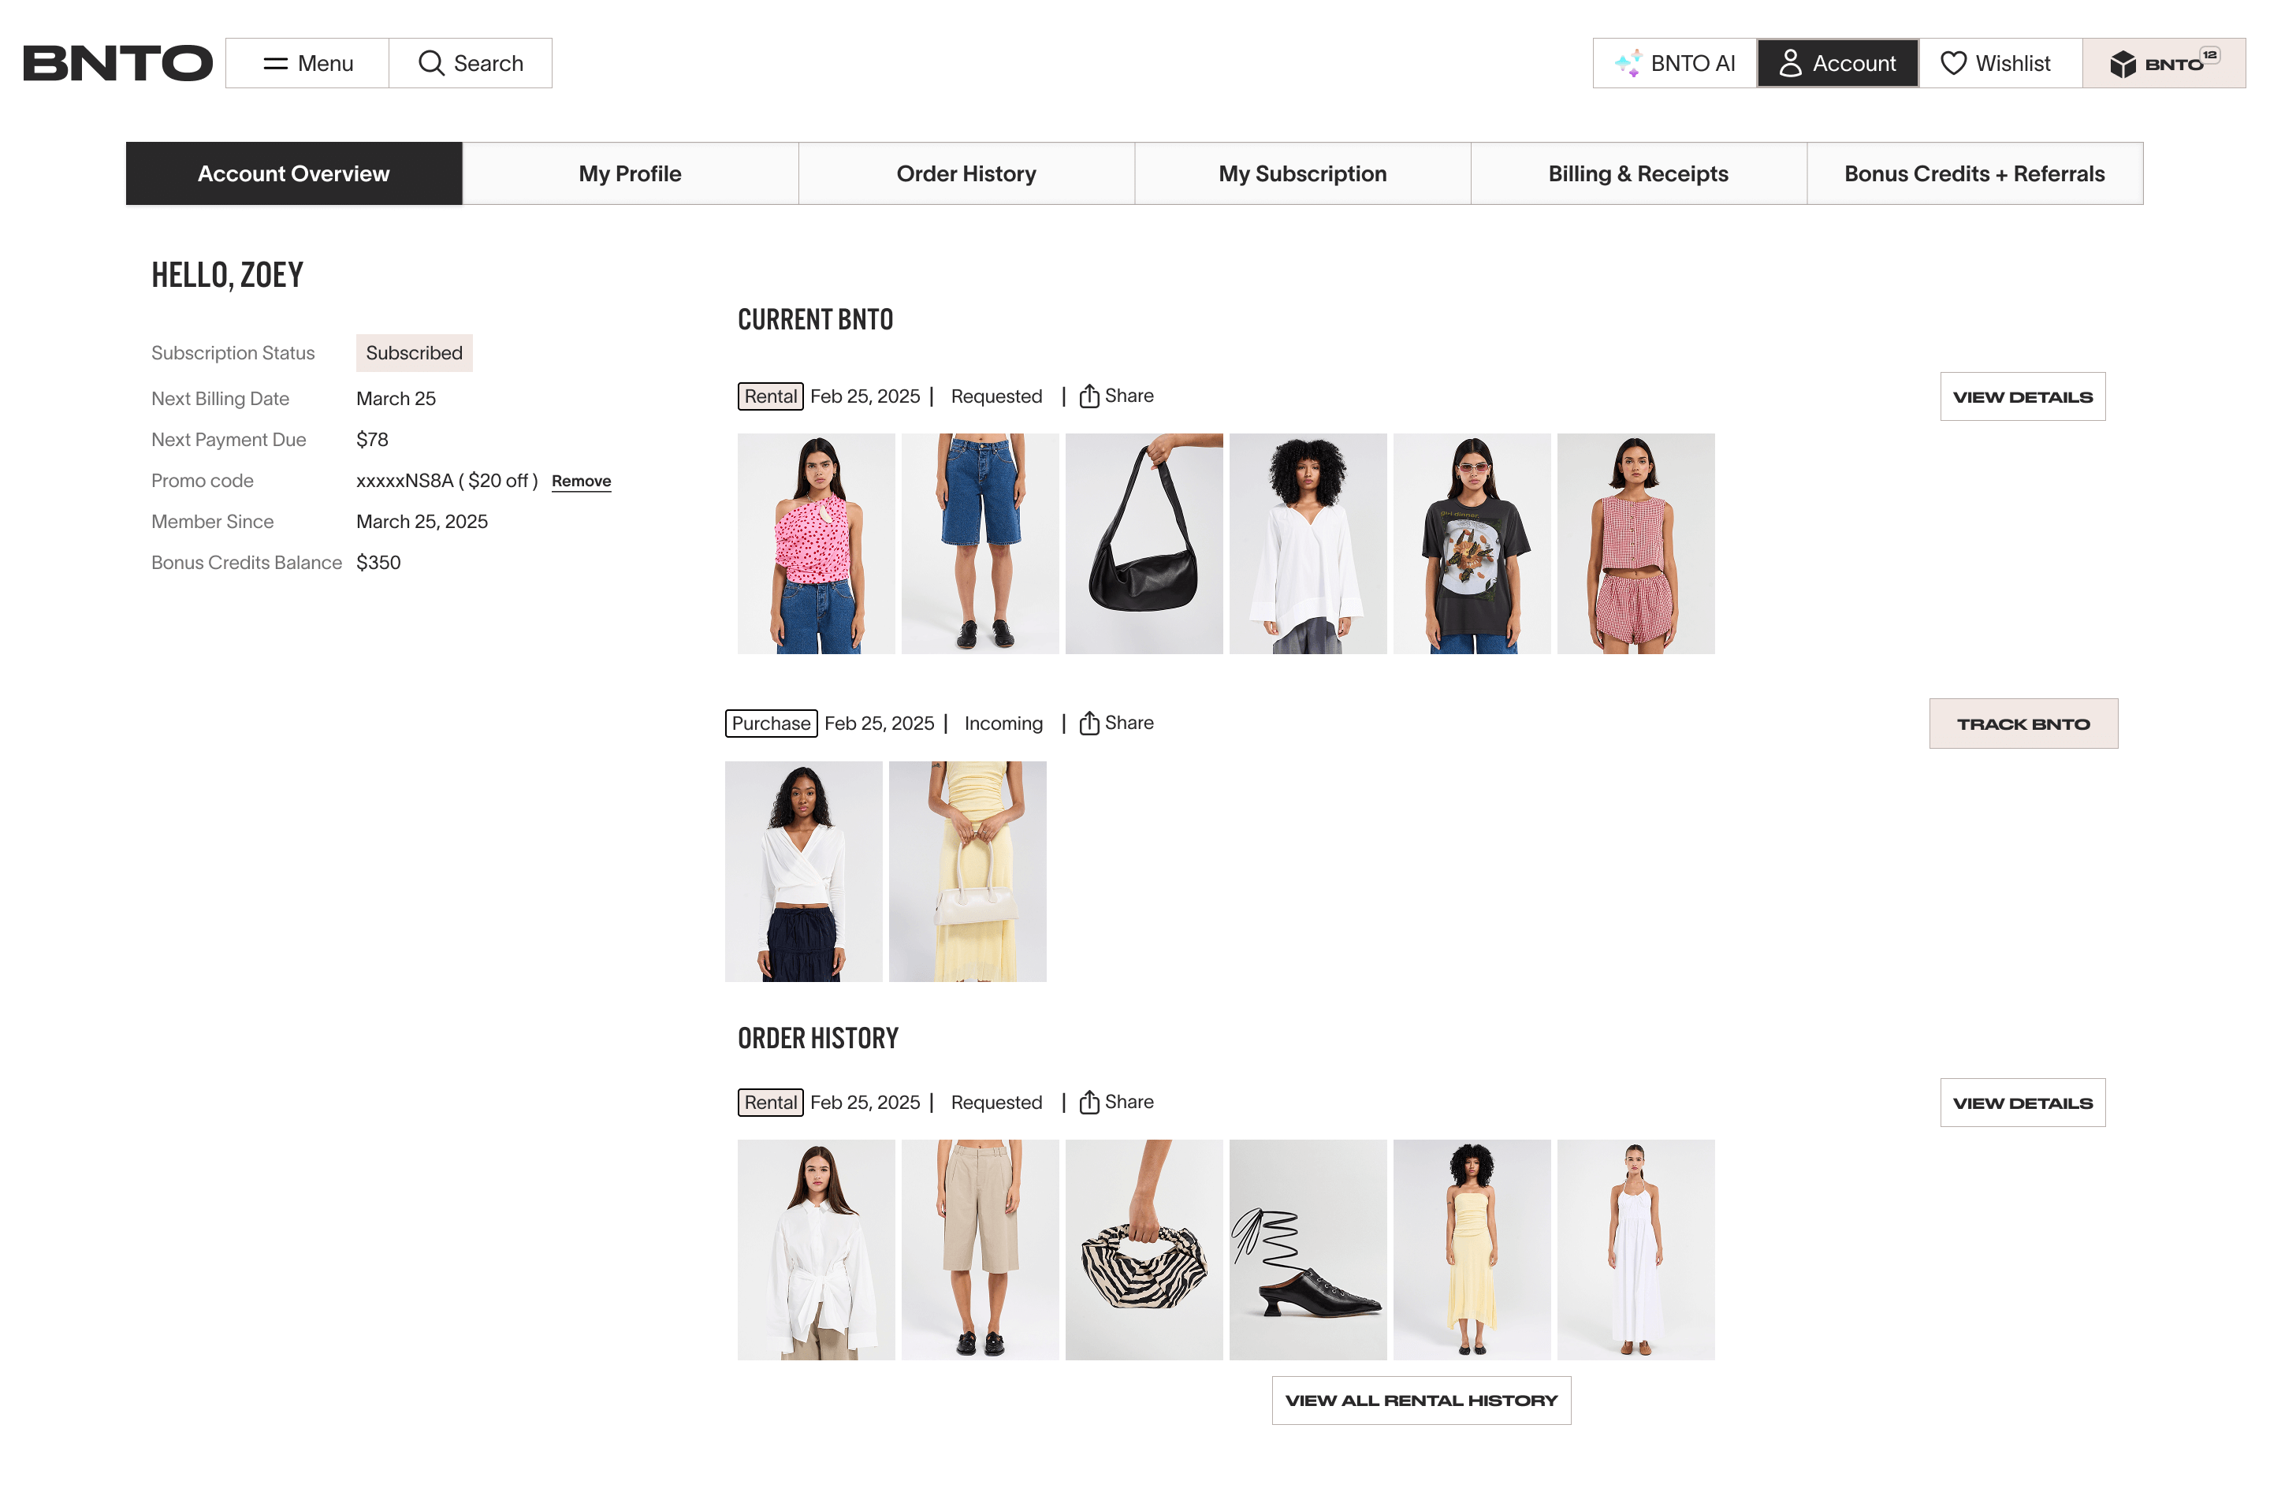Image resolution: width=2270 pixels, height=1488 pixels.
Task: Select the My Subscription tab
Action: click(x=1303, y=173)
